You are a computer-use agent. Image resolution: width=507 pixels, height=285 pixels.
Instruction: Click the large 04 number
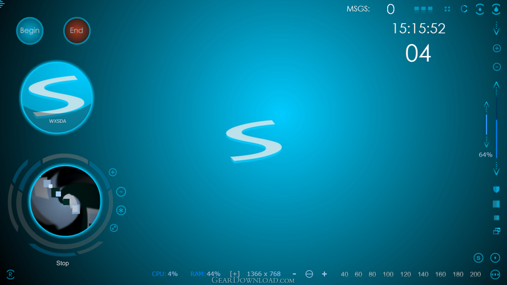click(x=418, y=53)
